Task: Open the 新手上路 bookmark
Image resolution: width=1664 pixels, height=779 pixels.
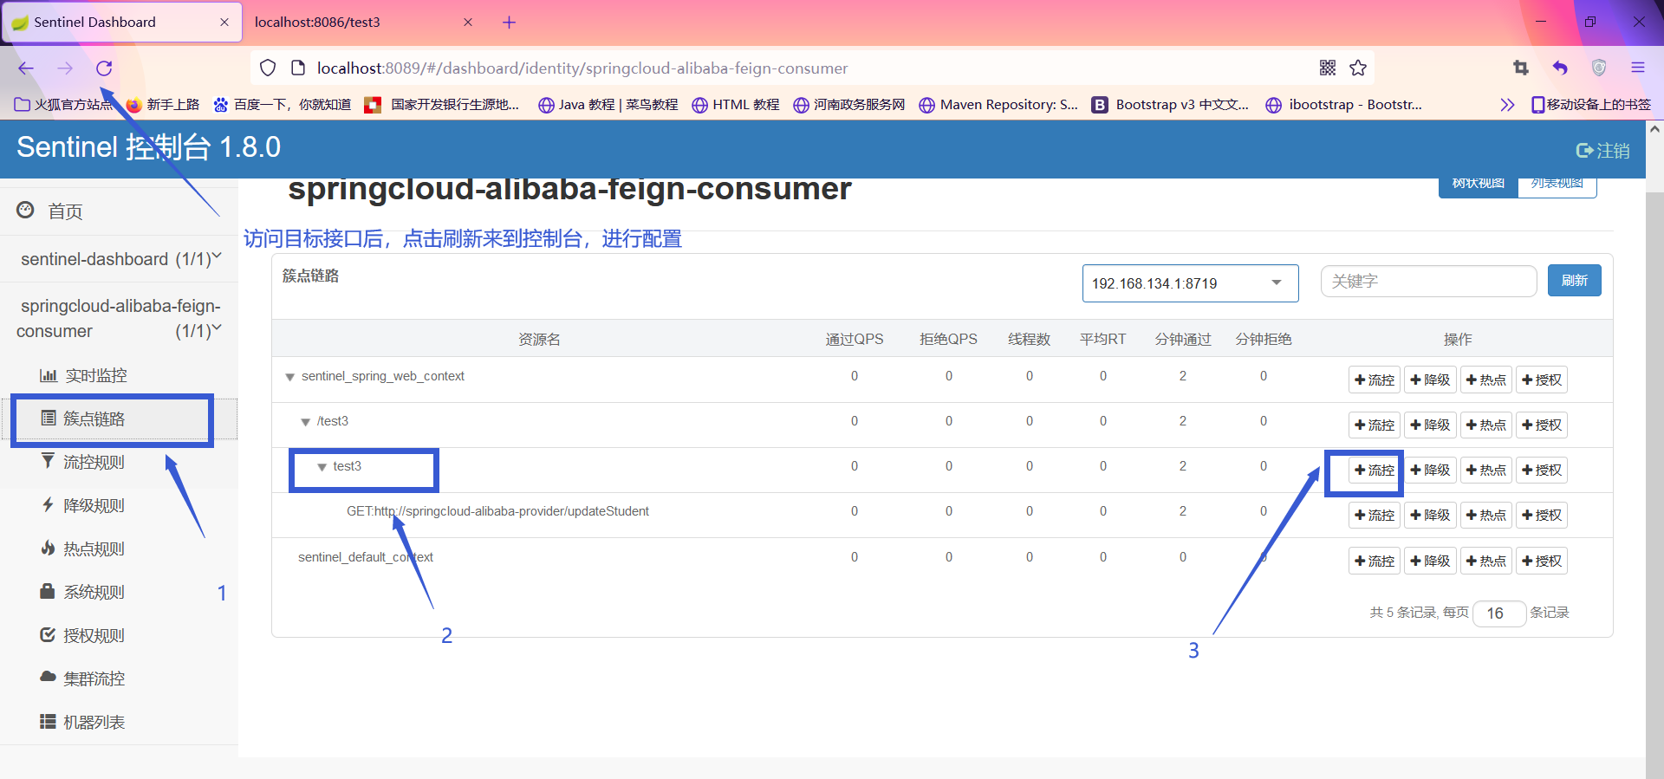Action: tap(163, 105)
